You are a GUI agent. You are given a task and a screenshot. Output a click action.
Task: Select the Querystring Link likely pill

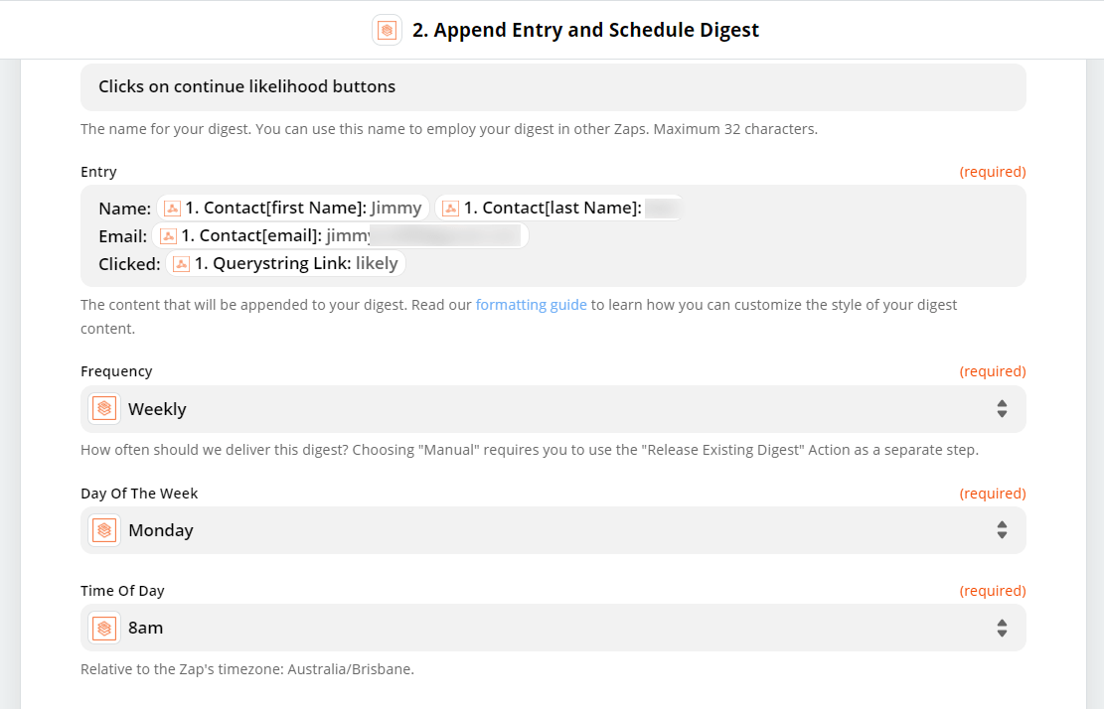286,264
